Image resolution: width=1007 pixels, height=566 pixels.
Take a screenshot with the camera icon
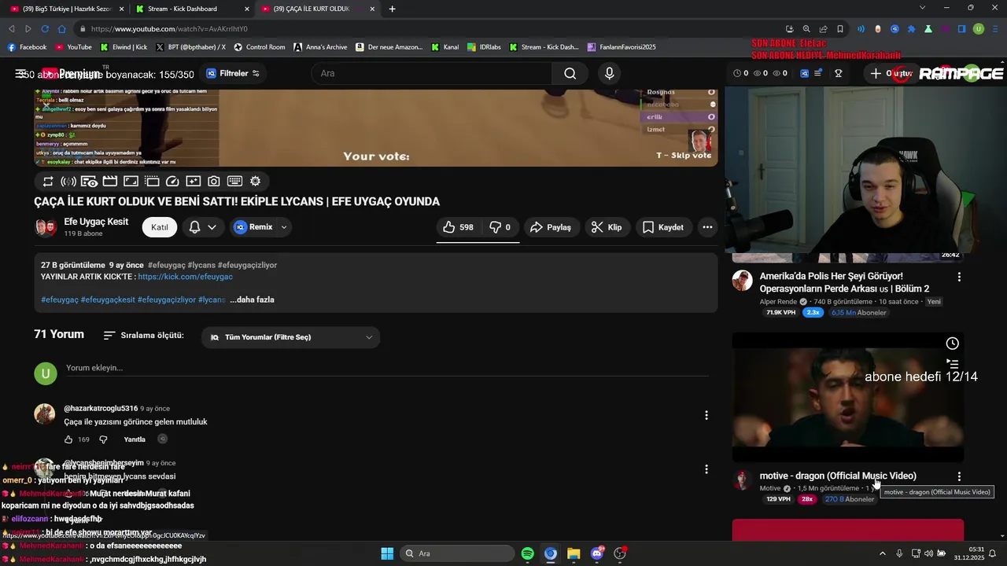pos(213,181)
